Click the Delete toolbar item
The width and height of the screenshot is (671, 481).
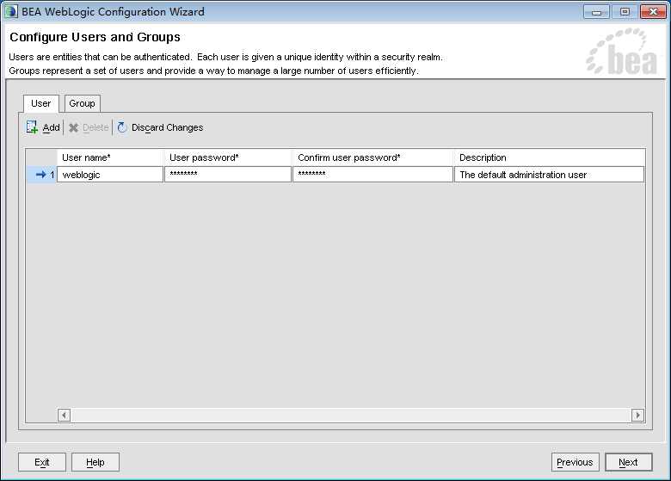[89, 127]
